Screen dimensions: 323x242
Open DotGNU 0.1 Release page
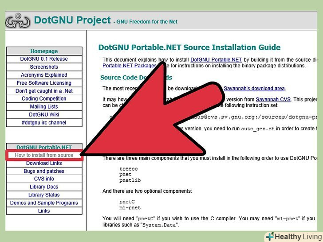[x=44, y=59]
